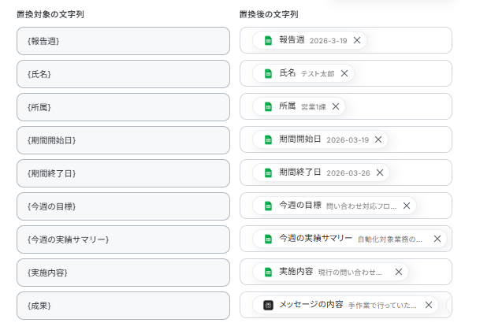Image resolution: width=491 pixels, height=334 pixels.
Task: Remove the メッセージの内容 chip
Action: (429, 305)
